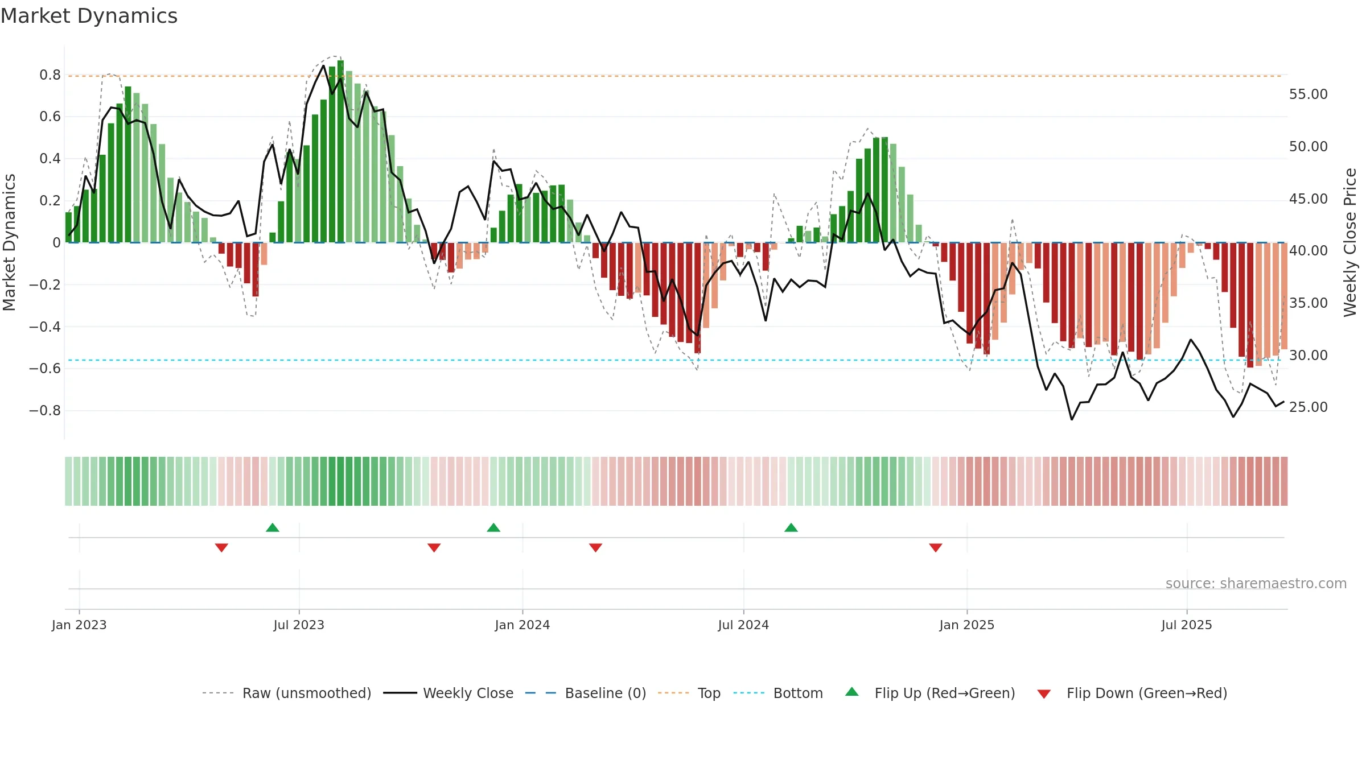Screen dimensions: 1366x768
Task: Click the 0.4 dynamics axis tick
Action: [50, 159]
